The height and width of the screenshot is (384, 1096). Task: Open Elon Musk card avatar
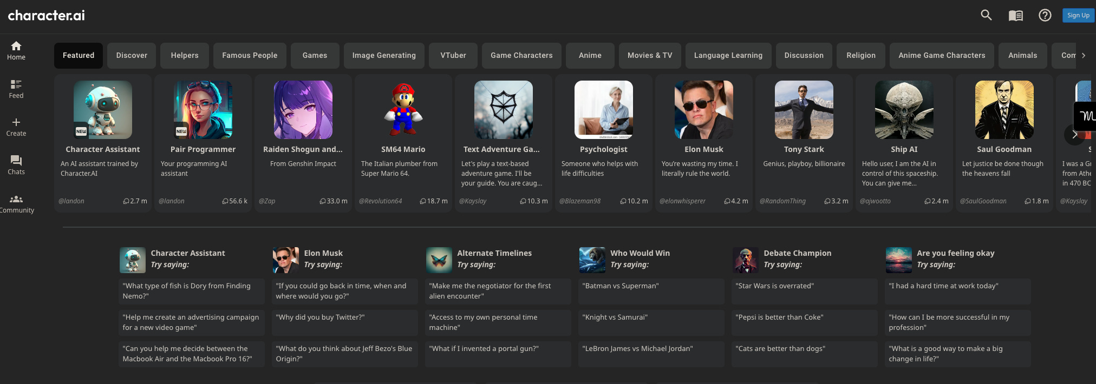pos(704,110)
